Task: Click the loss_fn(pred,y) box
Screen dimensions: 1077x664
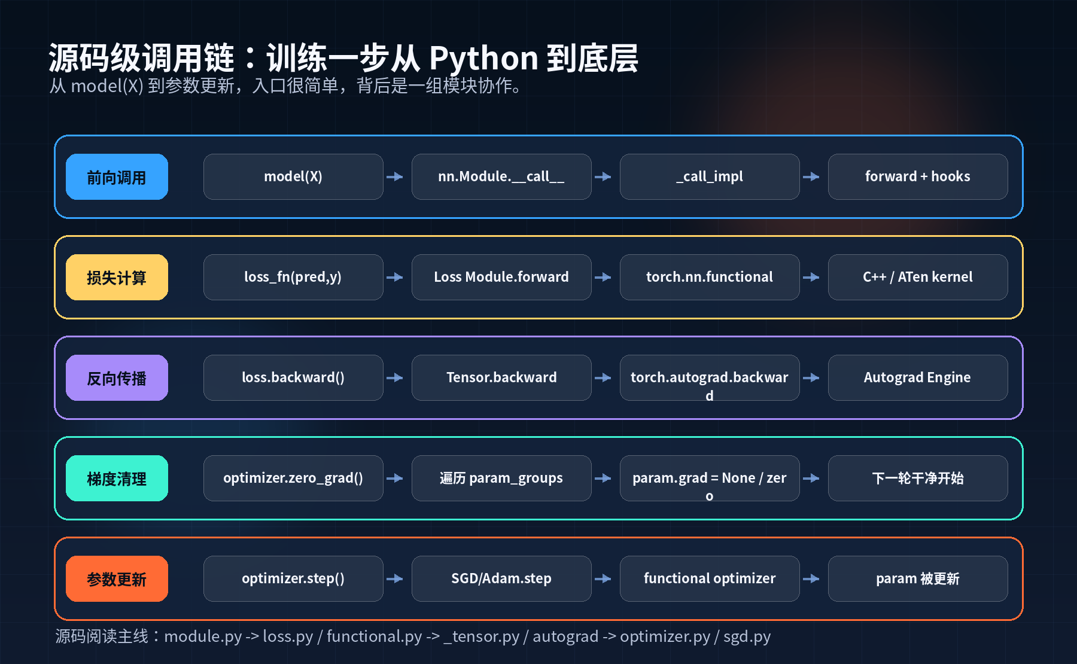Action: tap(293, 277)
